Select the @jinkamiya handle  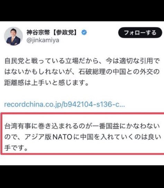pyautogui.click(x=43, y=40)
